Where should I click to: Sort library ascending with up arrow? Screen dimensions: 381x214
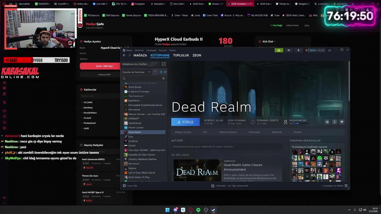point(155,72)
